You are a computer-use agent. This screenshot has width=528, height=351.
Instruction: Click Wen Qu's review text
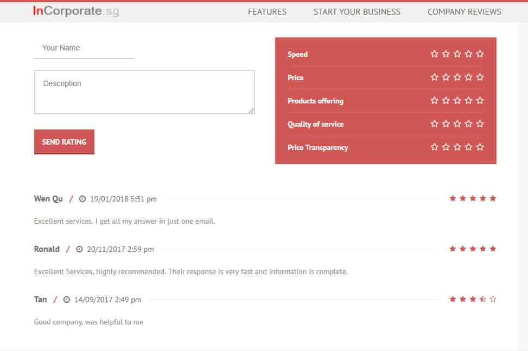click(125, 221)
